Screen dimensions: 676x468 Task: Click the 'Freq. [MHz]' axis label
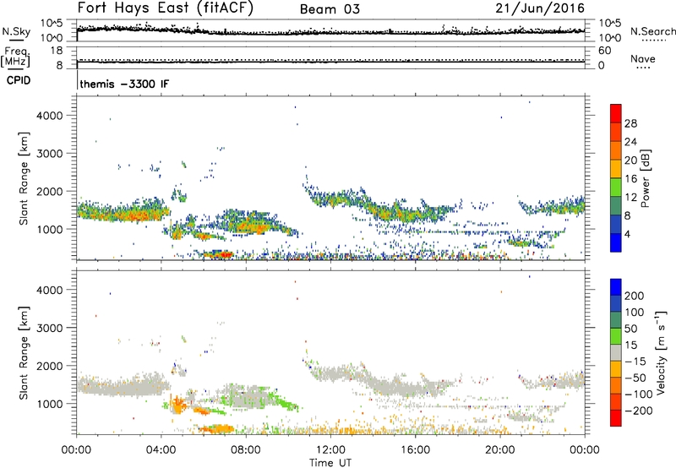click(x=15, y=57)
